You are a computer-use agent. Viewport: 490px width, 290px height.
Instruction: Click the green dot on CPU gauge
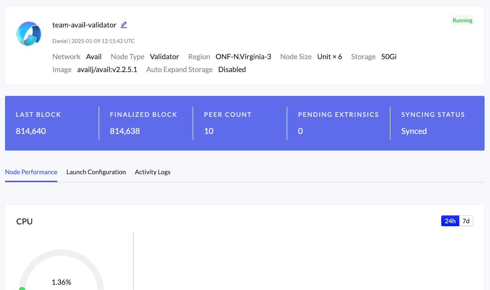22,288
